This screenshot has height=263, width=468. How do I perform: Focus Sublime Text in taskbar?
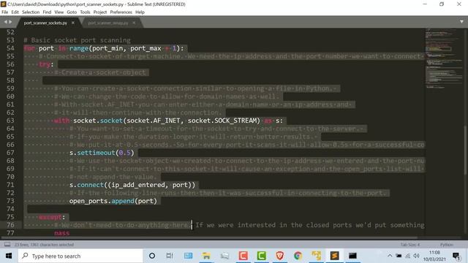click(334, 256)
